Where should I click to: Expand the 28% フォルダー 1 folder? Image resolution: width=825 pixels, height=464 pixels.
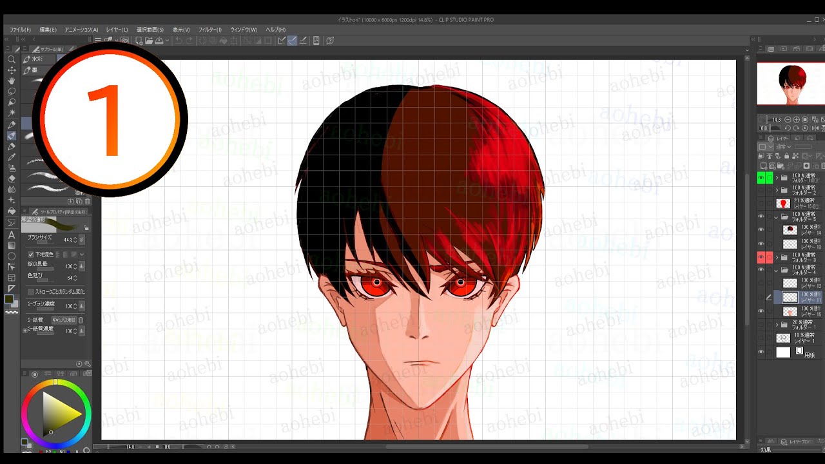coord(777,325)
